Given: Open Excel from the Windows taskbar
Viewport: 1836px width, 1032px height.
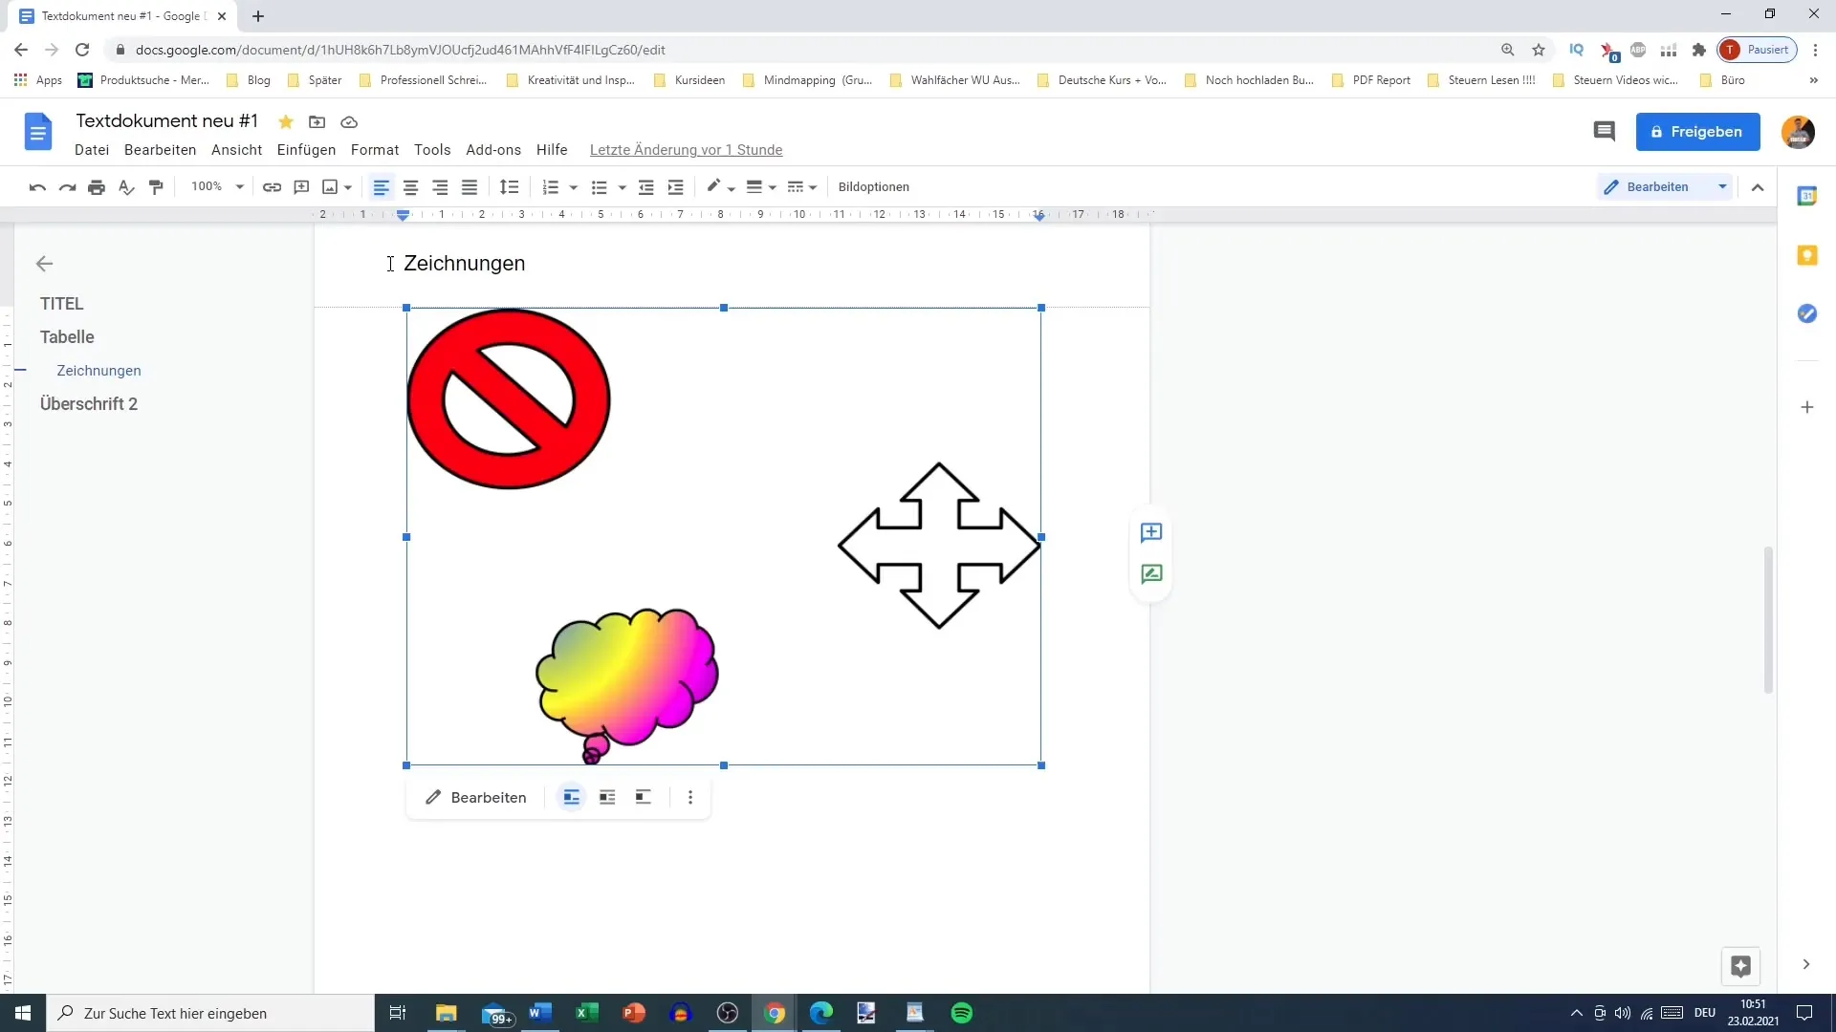Looking at the screenshot, I should pyautogui.click(x=587, y=1013).
